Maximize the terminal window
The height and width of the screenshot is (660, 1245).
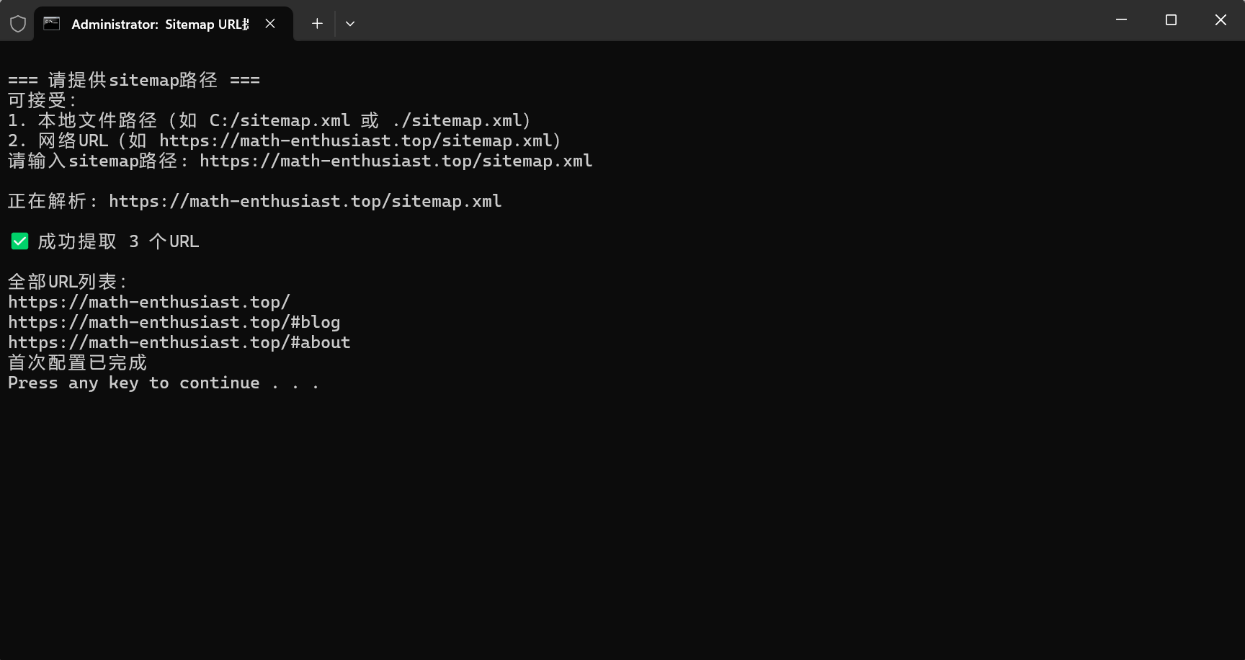[1171, 20]
